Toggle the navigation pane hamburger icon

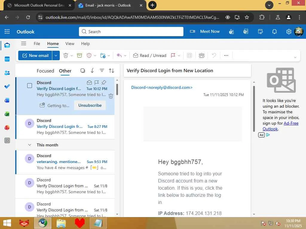[x=24, y=44]
